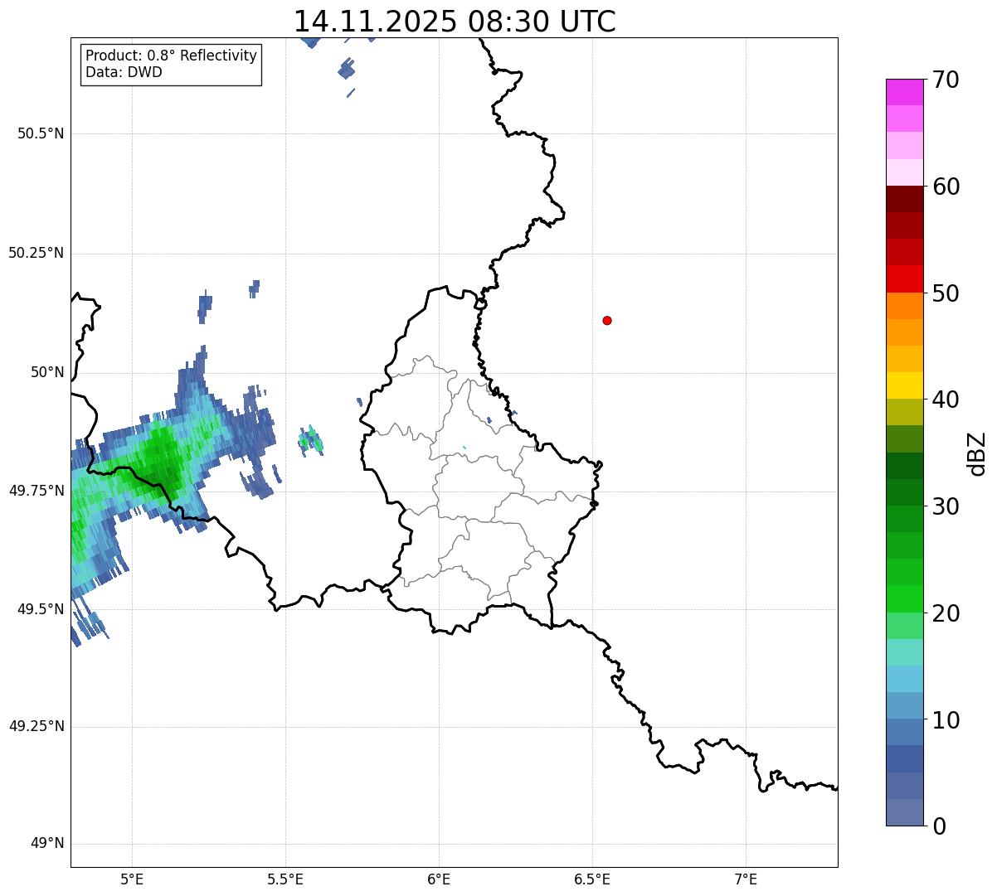This screenshot has width=997, height=896.
Task: Click the 'dBZ' colorbar axis label
Action: 977,453
